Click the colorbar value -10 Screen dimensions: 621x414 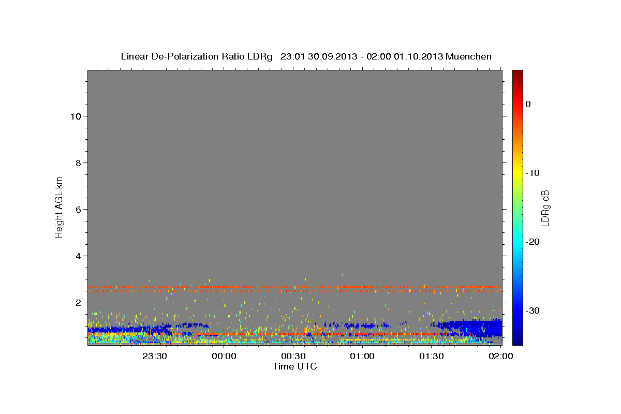coord(533,173)
